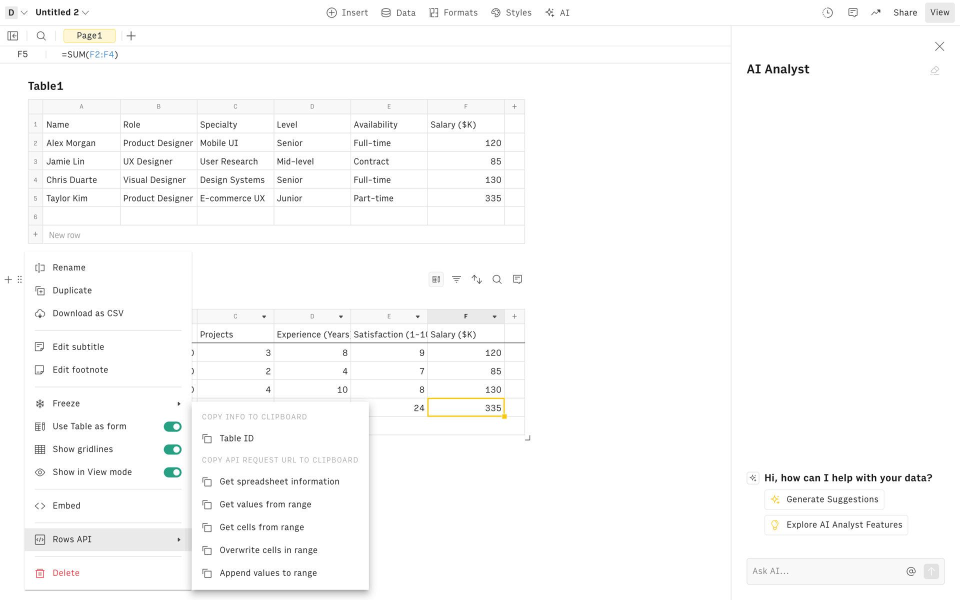Choose Embed from the menu
This screenshot has height=600, width=960.
[x=108, y=506]
